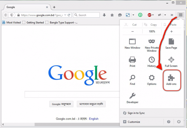187x128 pixels.
Task: Open dropdown arrow beside the S icon
Action: pos(133,15)
